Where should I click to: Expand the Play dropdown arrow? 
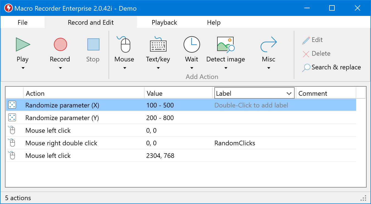[x=23, y=68]
